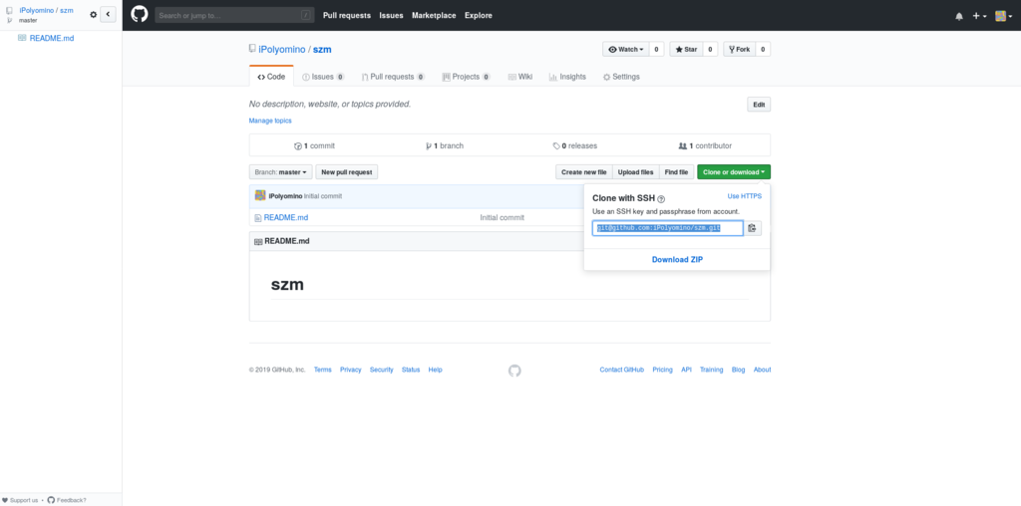Click the Manage topics link
The image size is (1021, 506).
click(270, 121)
